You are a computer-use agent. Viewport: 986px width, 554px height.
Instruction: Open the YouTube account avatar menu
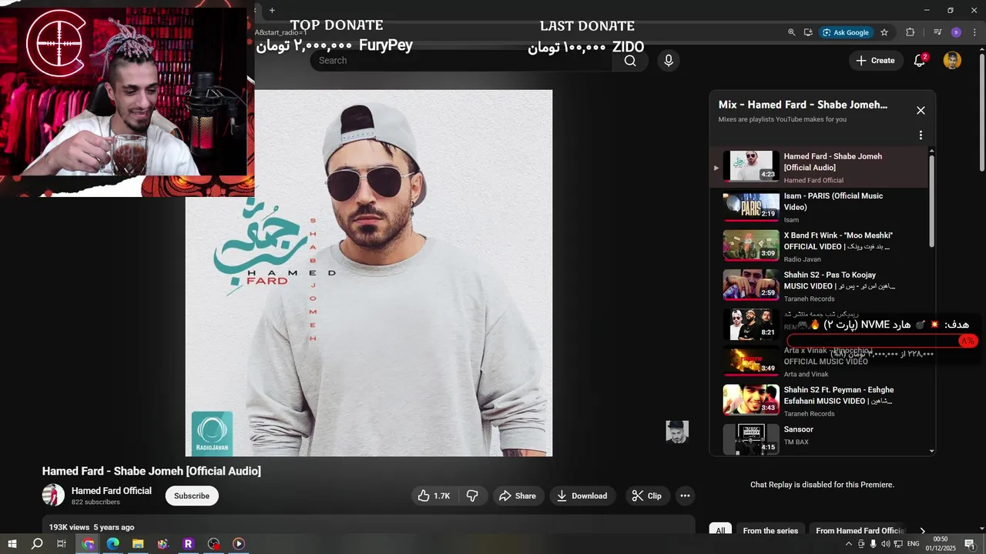(x=952, y=61)
